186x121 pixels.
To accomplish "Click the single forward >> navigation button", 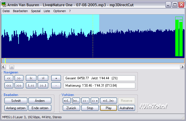I will (x=19, y=78).
